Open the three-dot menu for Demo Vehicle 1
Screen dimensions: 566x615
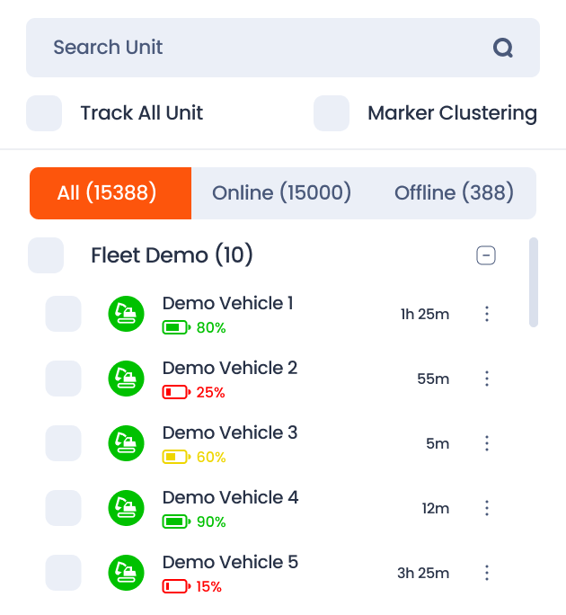487,314
